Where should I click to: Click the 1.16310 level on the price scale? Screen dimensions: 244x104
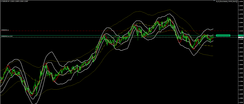click(x=241, y=94)
